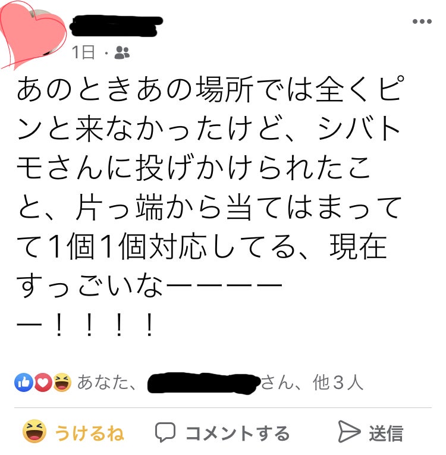Screen dimensions: 446x455
Task: Select the コメントする button text
Action: pyautogui.click(x=237, y=433)
